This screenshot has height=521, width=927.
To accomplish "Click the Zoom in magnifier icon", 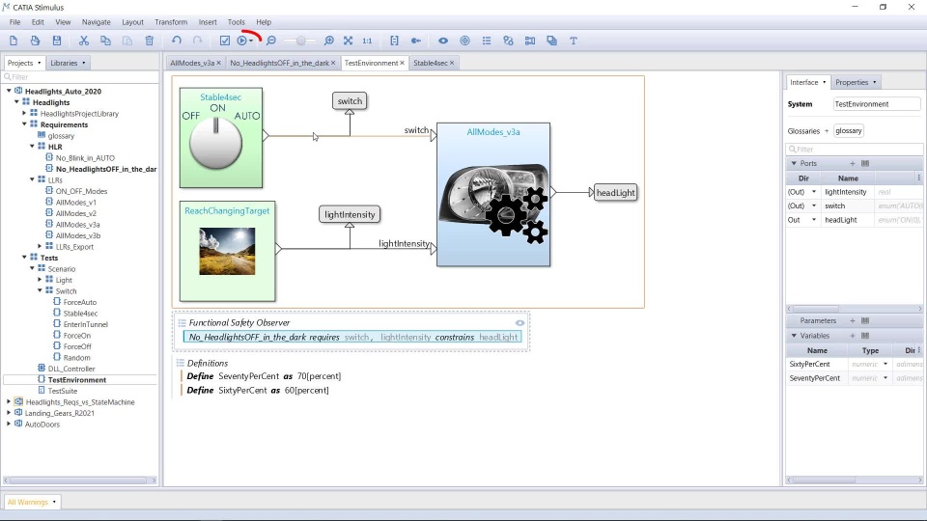I will (328, 41).
